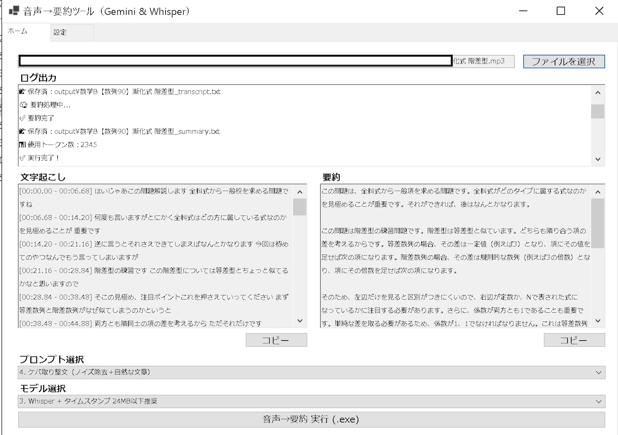Open the ホーム tab
This screenshot has width=618, height=435.
point(25,31)
